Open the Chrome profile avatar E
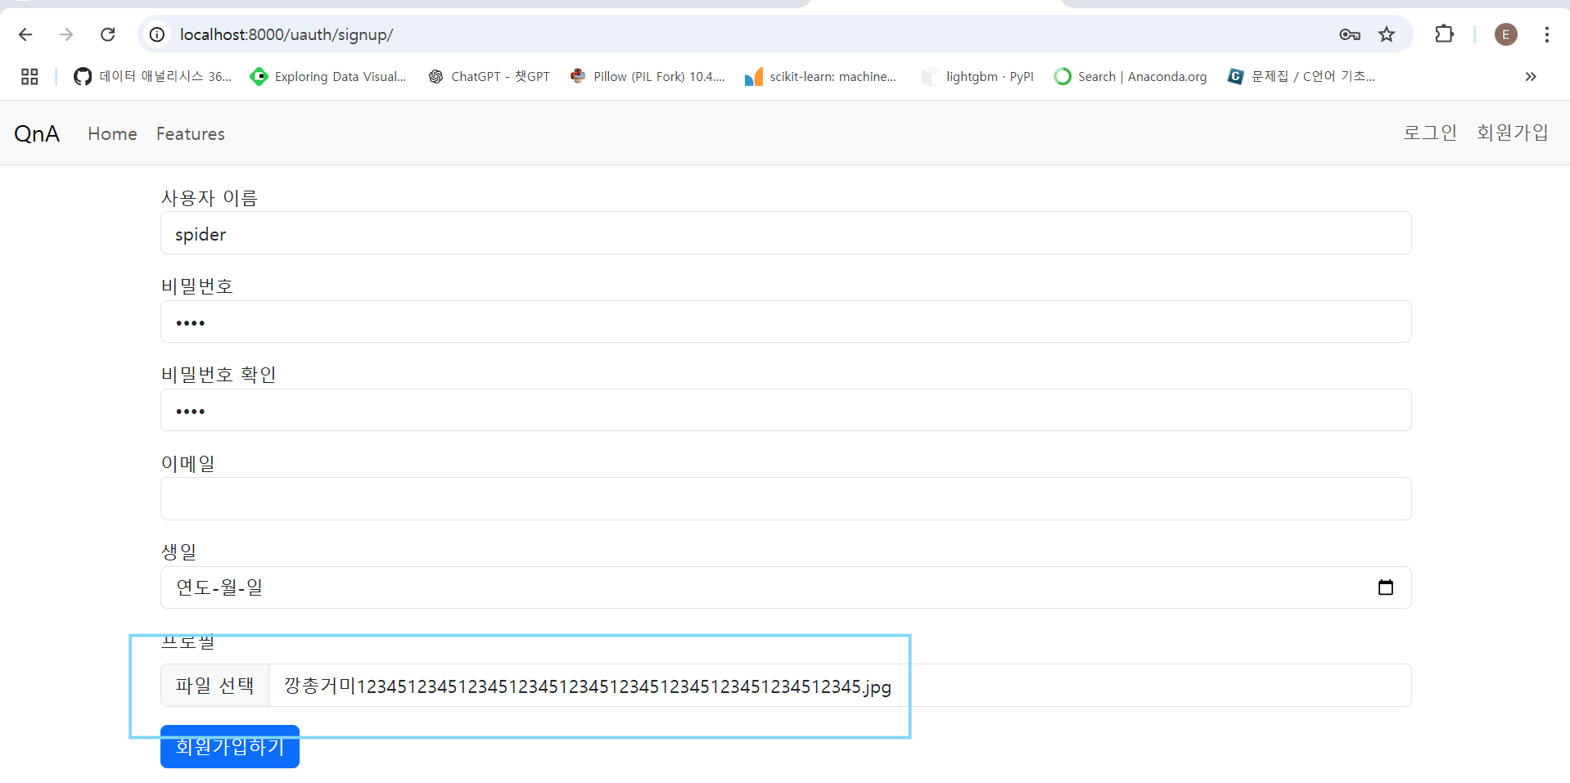 pos(1506,34)
